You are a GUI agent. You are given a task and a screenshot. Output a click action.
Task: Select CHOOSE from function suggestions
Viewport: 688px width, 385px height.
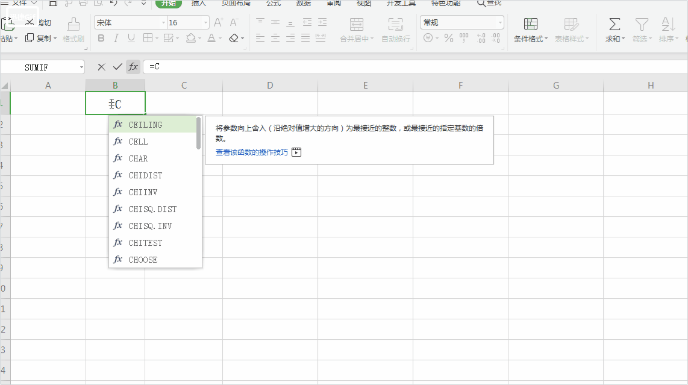[x=152, y=260]
